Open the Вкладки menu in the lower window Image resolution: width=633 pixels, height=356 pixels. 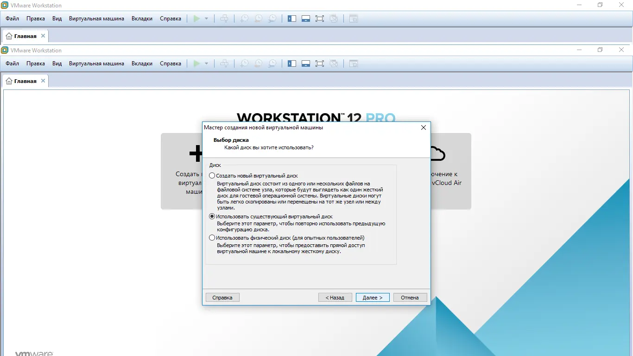142,64
